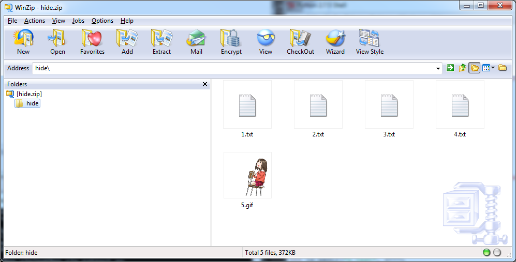Open the views dropdown next to grid icon

tap(493, 68)
